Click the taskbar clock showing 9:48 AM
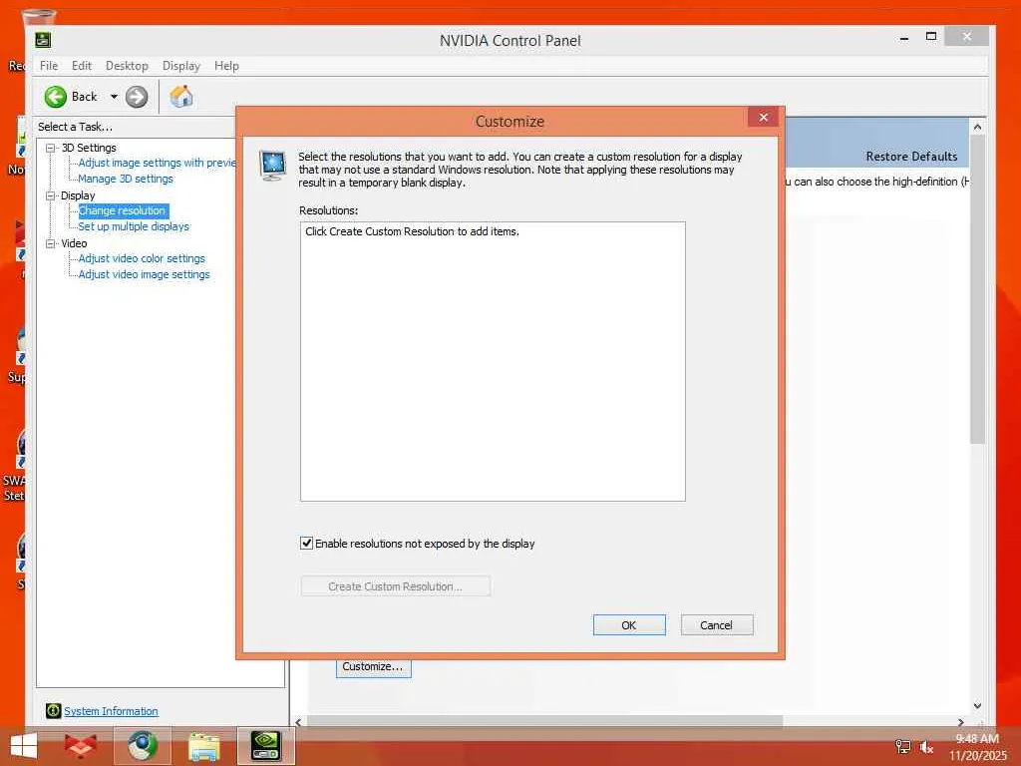The image size is (1021, 766). pos(977,746)
